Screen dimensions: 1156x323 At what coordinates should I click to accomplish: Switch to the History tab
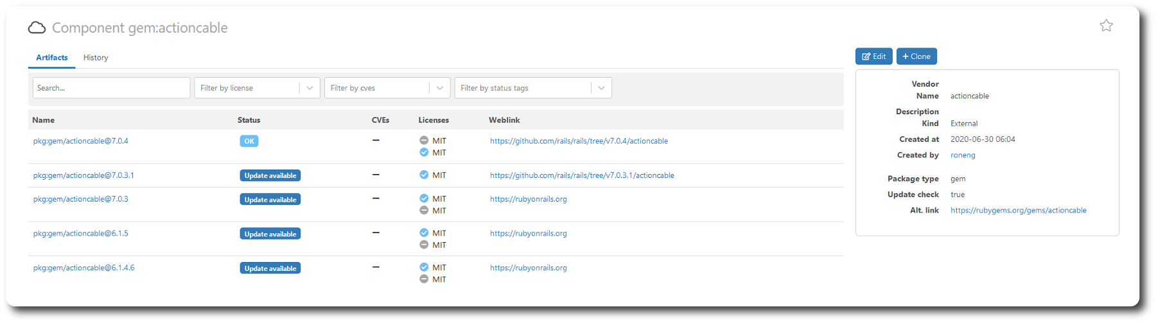(96, 58)
